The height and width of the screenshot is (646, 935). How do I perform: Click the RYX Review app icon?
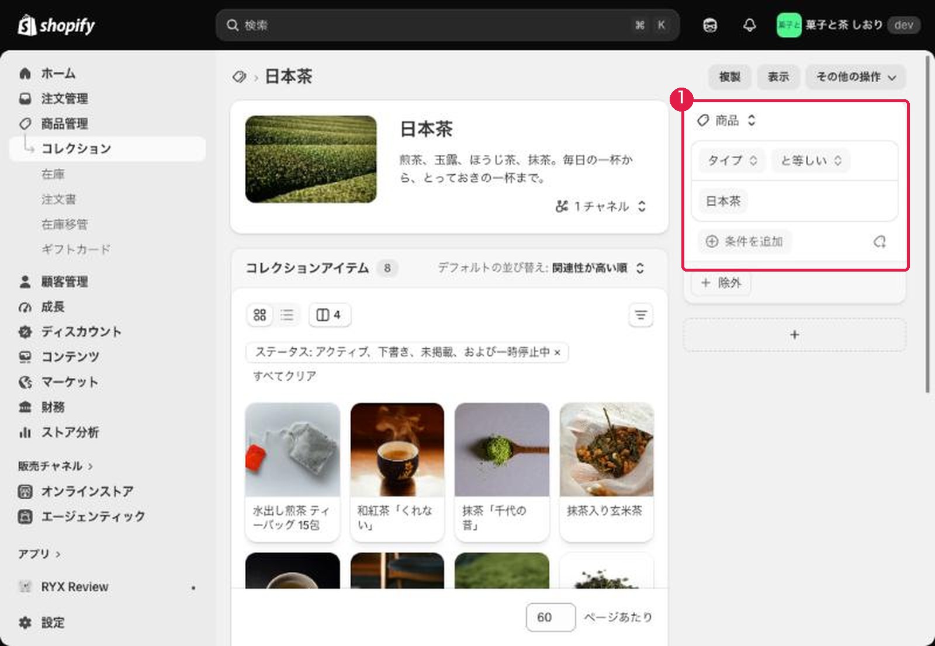click(x=25, y=586)
